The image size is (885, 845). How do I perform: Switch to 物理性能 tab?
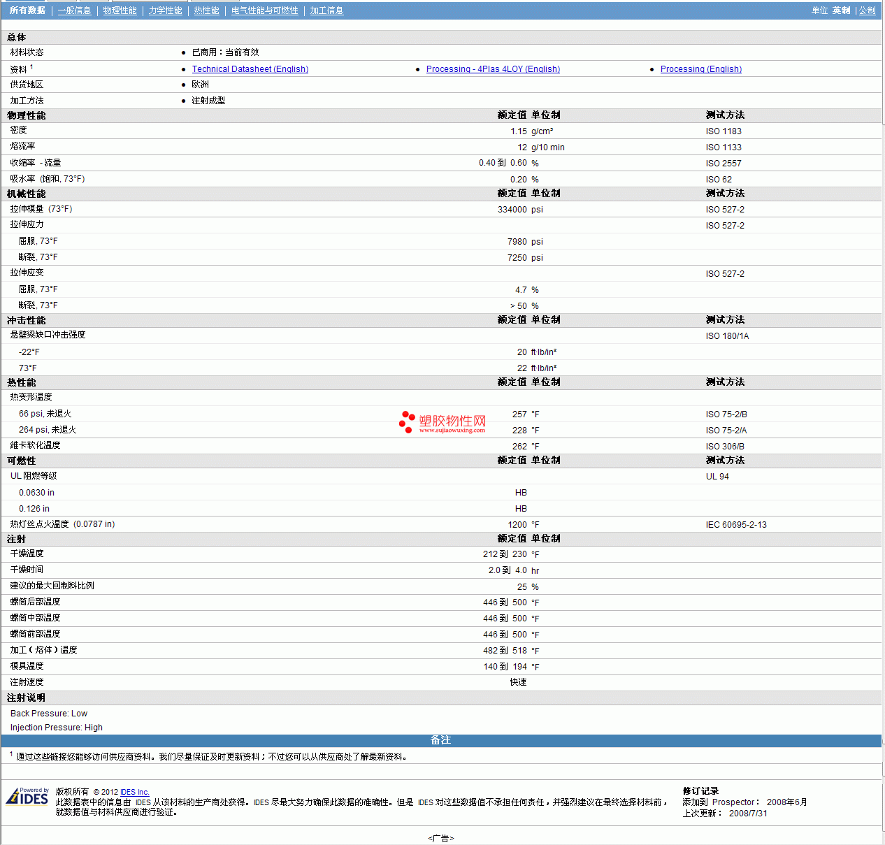point(120,10)
